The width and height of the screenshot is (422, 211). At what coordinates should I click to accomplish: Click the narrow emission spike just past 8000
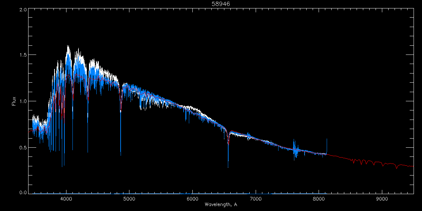click(x=327, y=140)
